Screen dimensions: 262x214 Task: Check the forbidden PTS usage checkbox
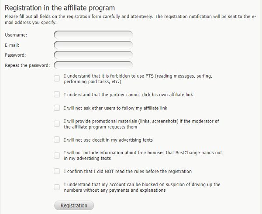pos(57,78)
